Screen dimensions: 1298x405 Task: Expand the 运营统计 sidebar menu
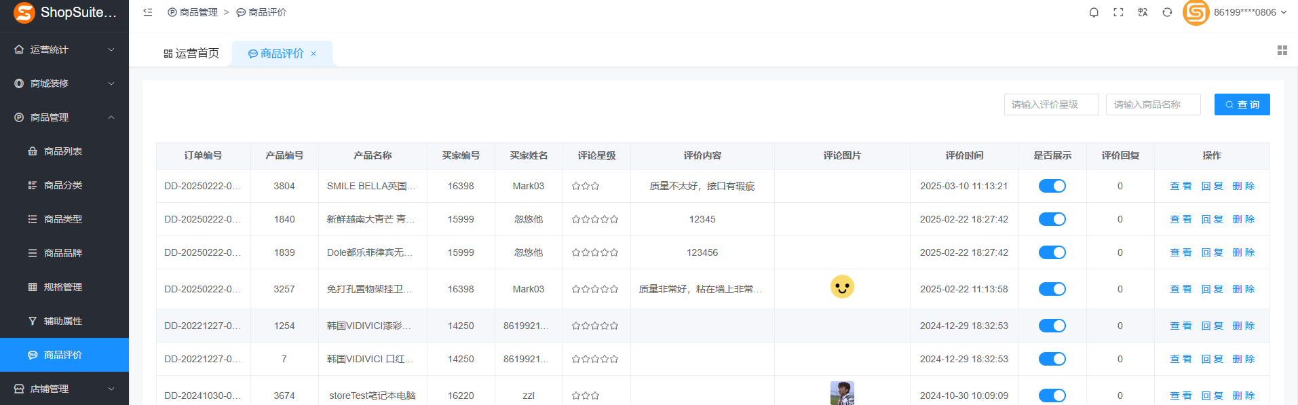tap(64, 50)
